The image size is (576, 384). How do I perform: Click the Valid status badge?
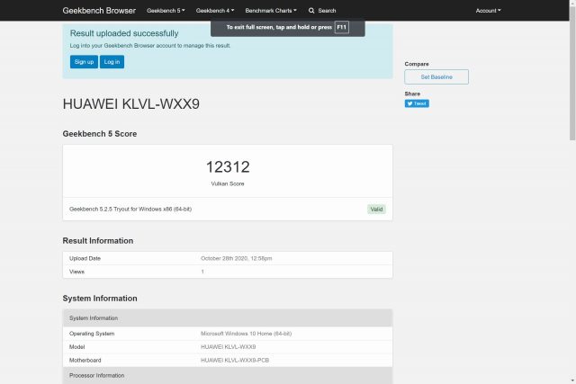(x=376, y=210)
